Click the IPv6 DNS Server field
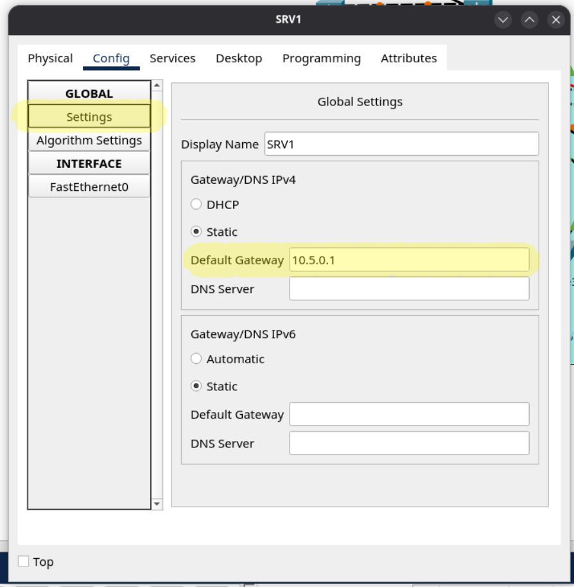Viewport: 574px width, 587px height. click(x=409, y=443)
